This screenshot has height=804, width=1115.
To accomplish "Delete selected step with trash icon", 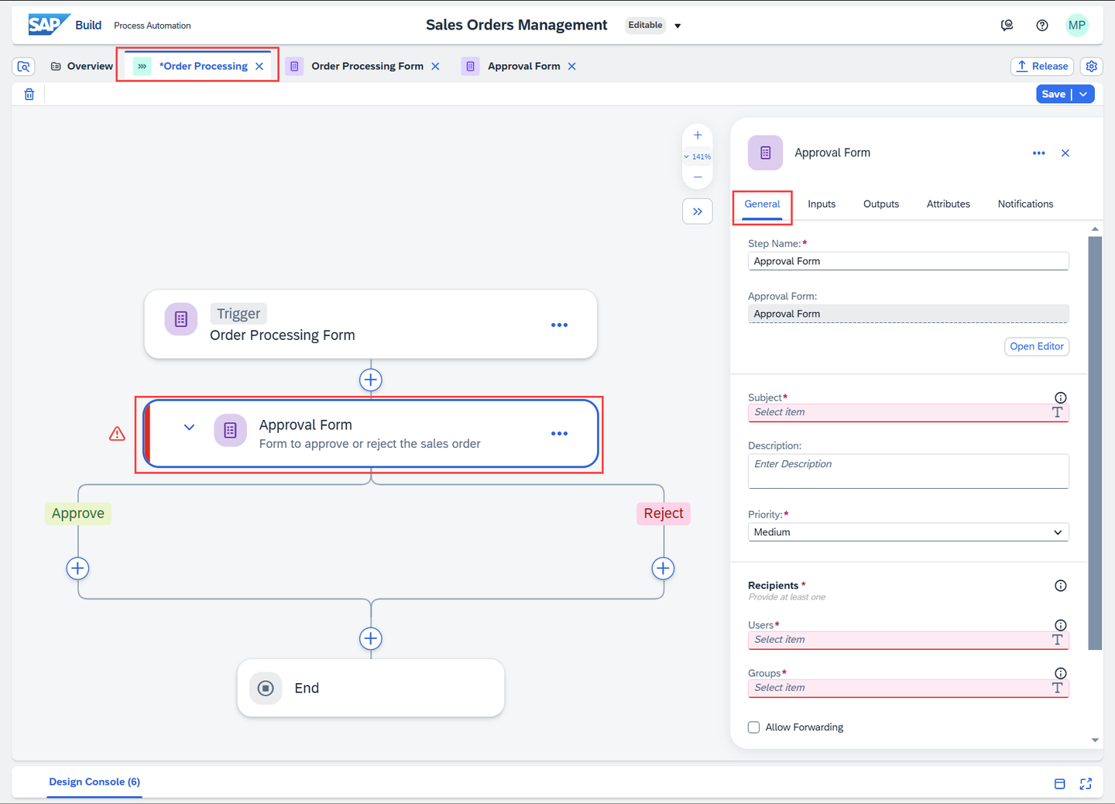I will [29, 94].
